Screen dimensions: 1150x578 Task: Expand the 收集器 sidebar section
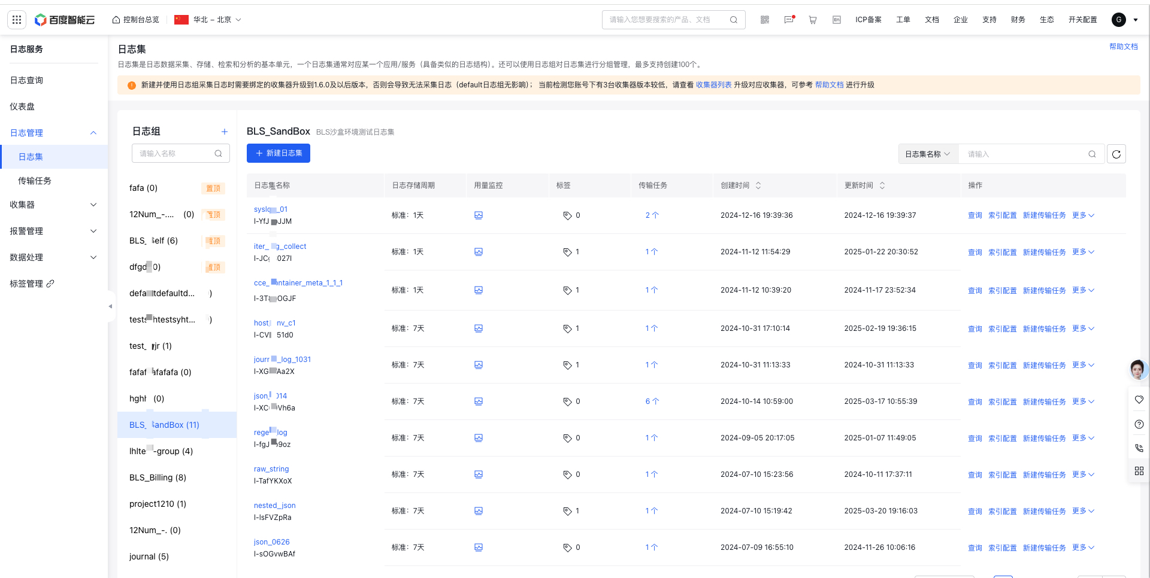tap(93, 205)
